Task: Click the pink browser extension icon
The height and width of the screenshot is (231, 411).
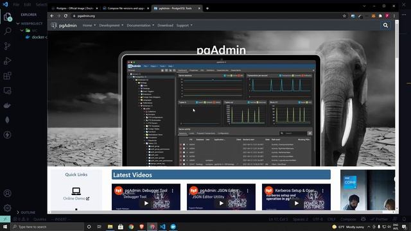Action: point(387,16)
